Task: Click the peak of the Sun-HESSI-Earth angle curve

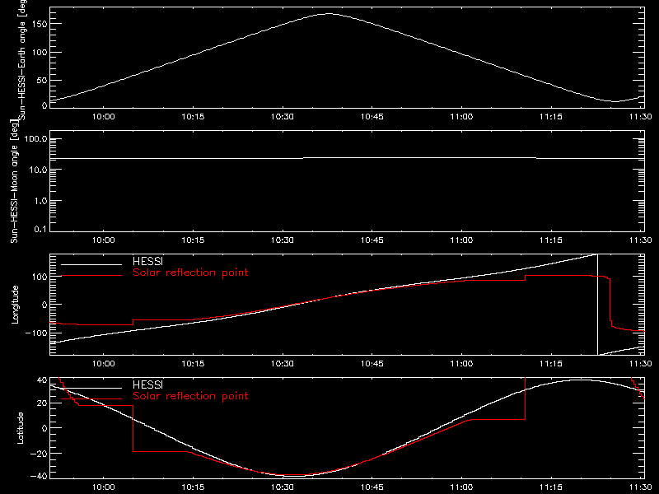Action: point(328,14)
